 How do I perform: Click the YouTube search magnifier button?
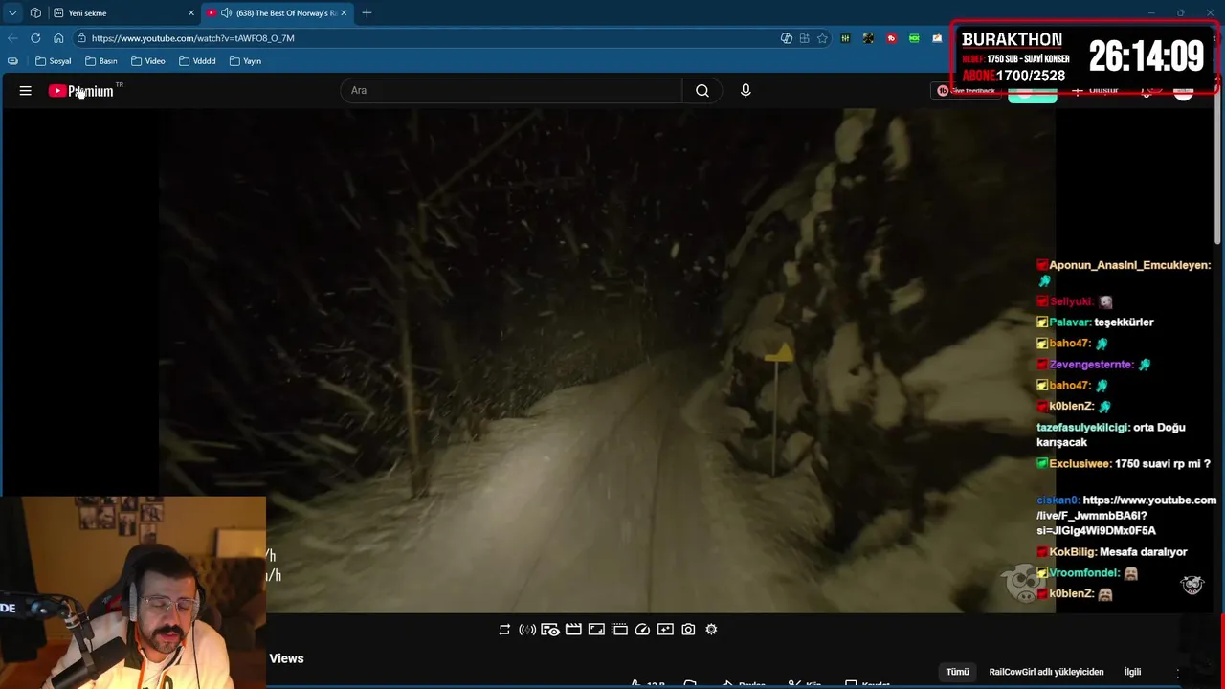(702, 91)
